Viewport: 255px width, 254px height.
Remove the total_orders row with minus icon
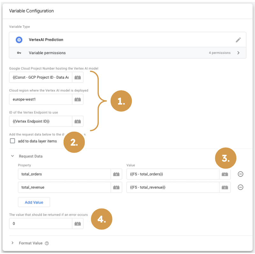241,174
